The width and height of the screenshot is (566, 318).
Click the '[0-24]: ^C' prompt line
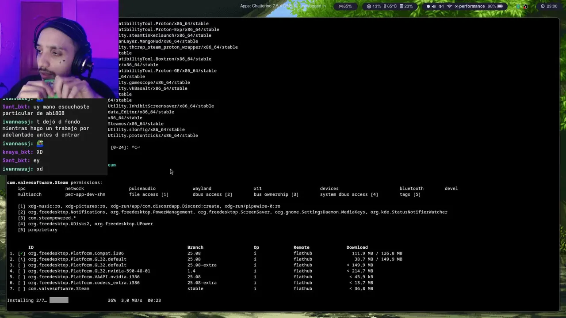click(125, 148)
